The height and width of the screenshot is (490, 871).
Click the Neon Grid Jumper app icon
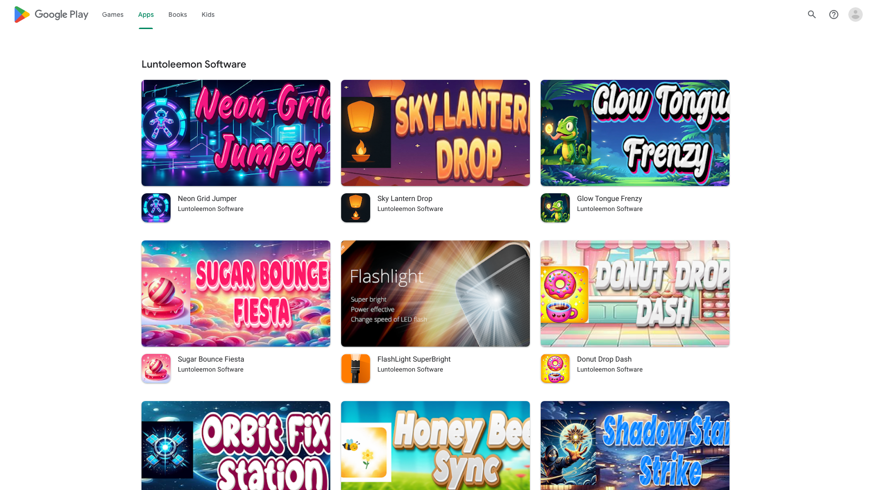point(156,208)
